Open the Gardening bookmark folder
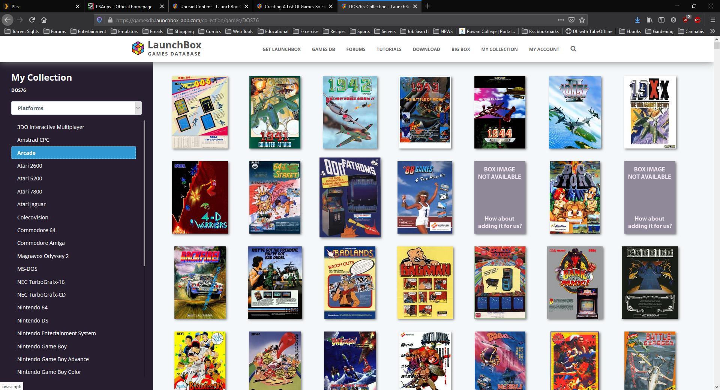The width and height of the screenshot is (720, 390). (x=659, y=31)
